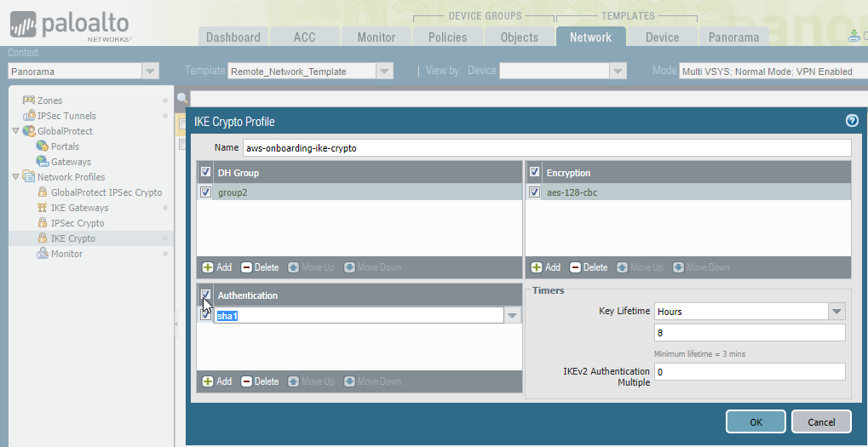Click the sha1 authentication combo field
Image resolution: width=868 pixels, height=447 pixels.
(x=359, y=315)
